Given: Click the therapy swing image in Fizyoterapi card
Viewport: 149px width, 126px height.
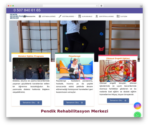Looking at the screenshot, I should coord(74,69).
